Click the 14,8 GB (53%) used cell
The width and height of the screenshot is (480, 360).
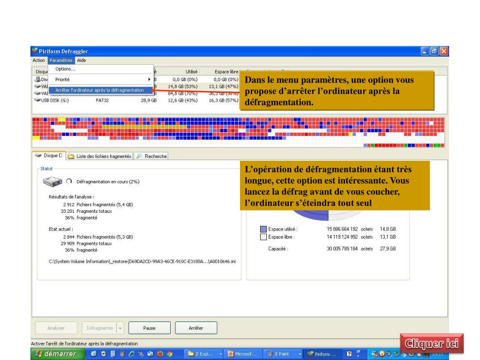[x=183, y=86]
